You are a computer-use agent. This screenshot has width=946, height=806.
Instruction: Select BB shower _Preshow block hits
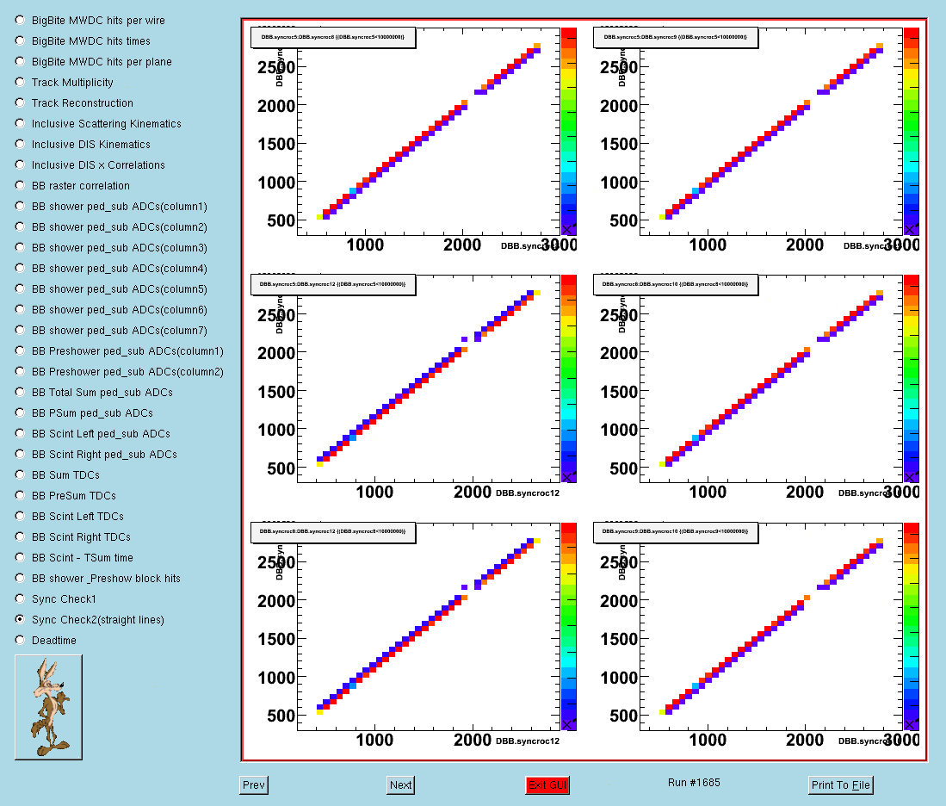(98, 578)
